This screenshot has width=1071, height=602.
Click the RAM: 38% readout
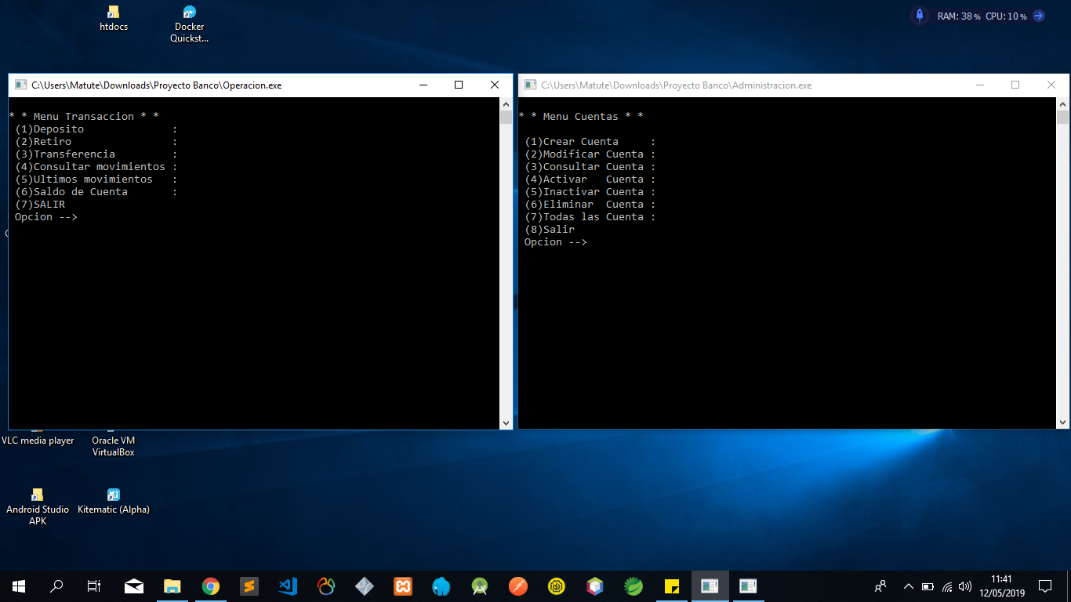pos(959,16)
